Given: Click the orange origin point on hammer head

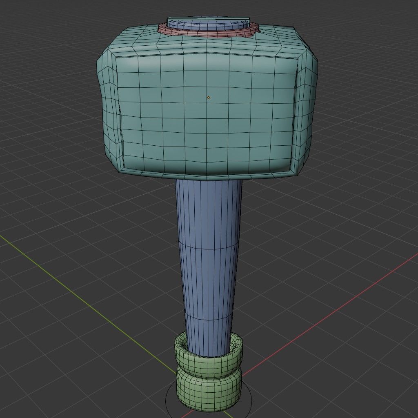Looking at the screenshot, I should click(209, 98).
